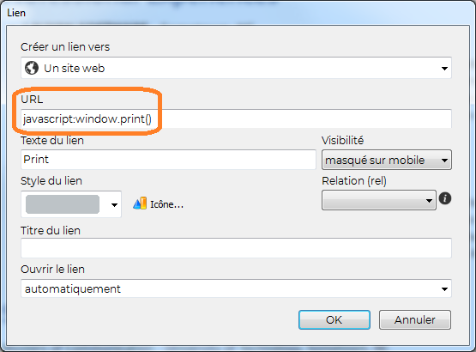
Task: Click the info icon next to Relation (rel)
Action: (445, 198)
